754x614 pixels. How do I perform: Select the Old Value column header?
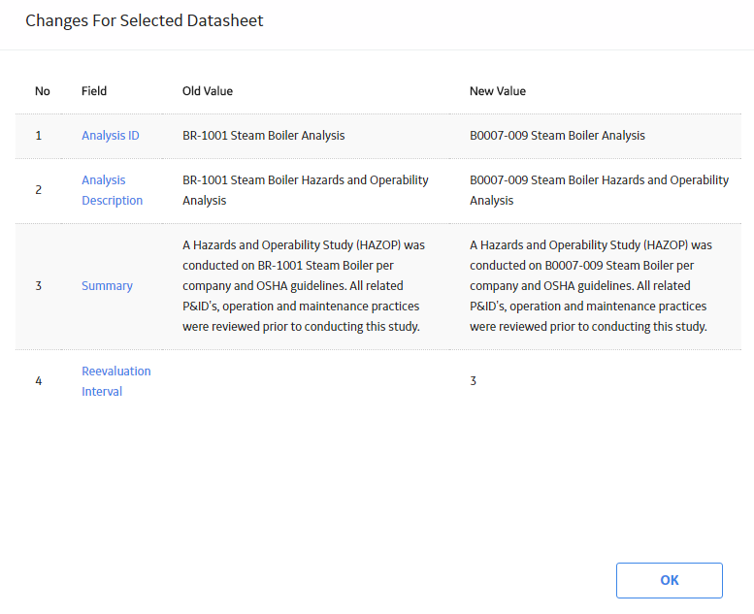(x=208, y=91)
